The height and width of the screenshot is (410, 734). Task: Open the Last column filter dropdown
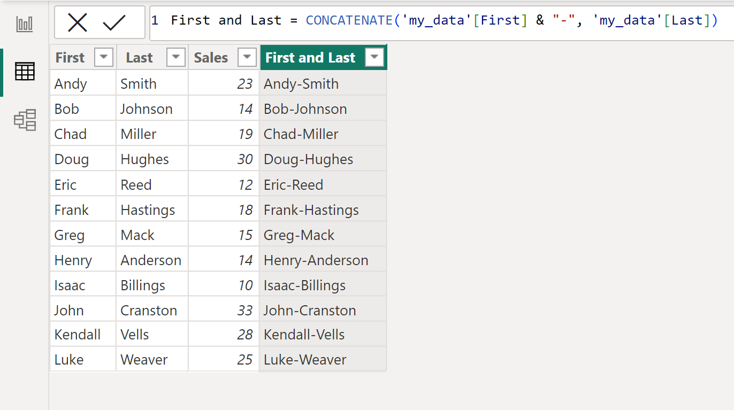tap(176, 57)
